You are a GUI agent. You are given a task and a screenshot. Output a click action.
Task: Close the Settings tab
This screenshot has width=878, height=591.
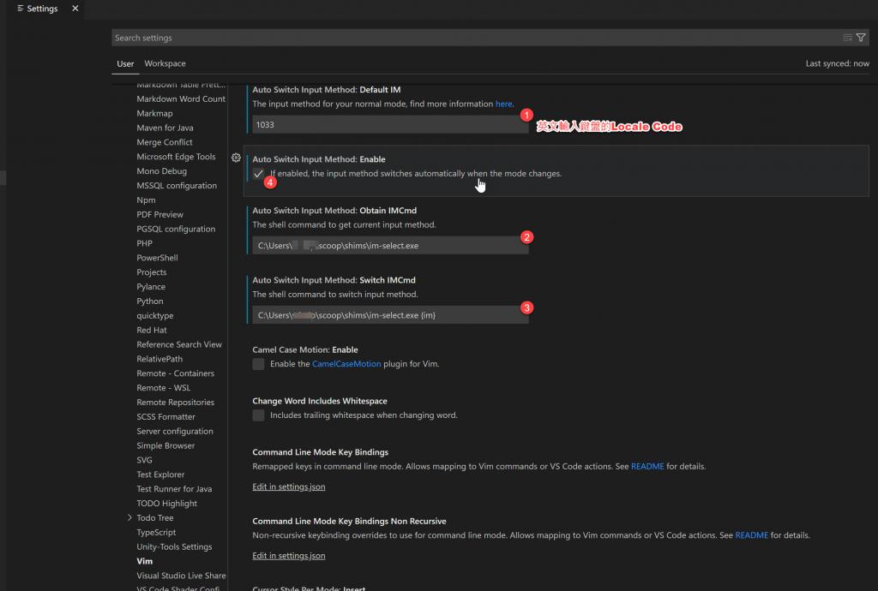(x=75, y=9)
